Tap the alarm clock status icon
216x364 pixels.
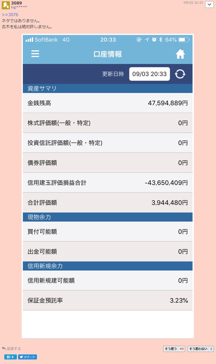[154, 40]
